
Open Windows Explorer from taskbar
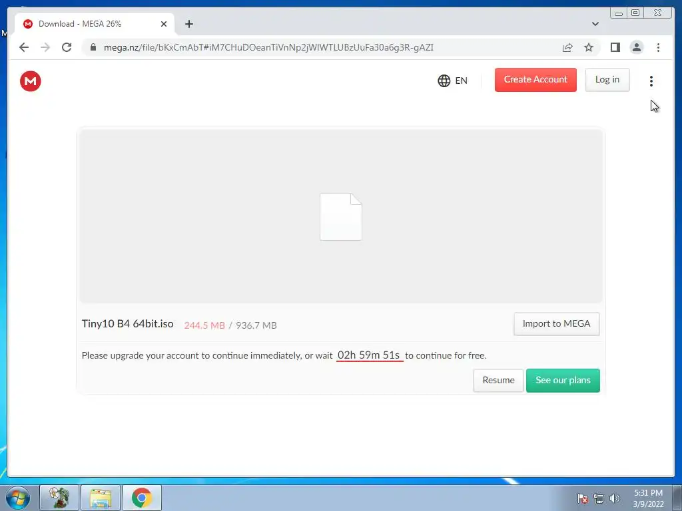coord(101,498)
